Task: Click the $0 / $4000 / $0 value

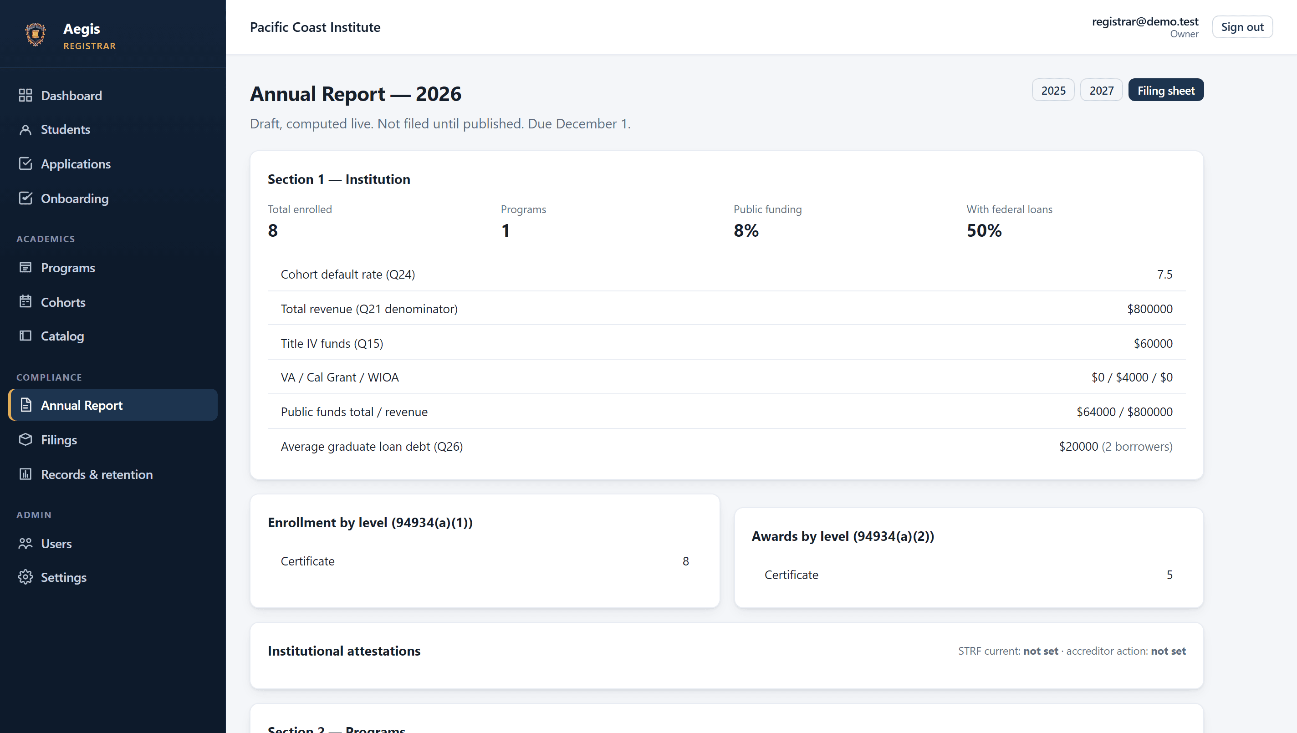Action: pos(1132,377)
